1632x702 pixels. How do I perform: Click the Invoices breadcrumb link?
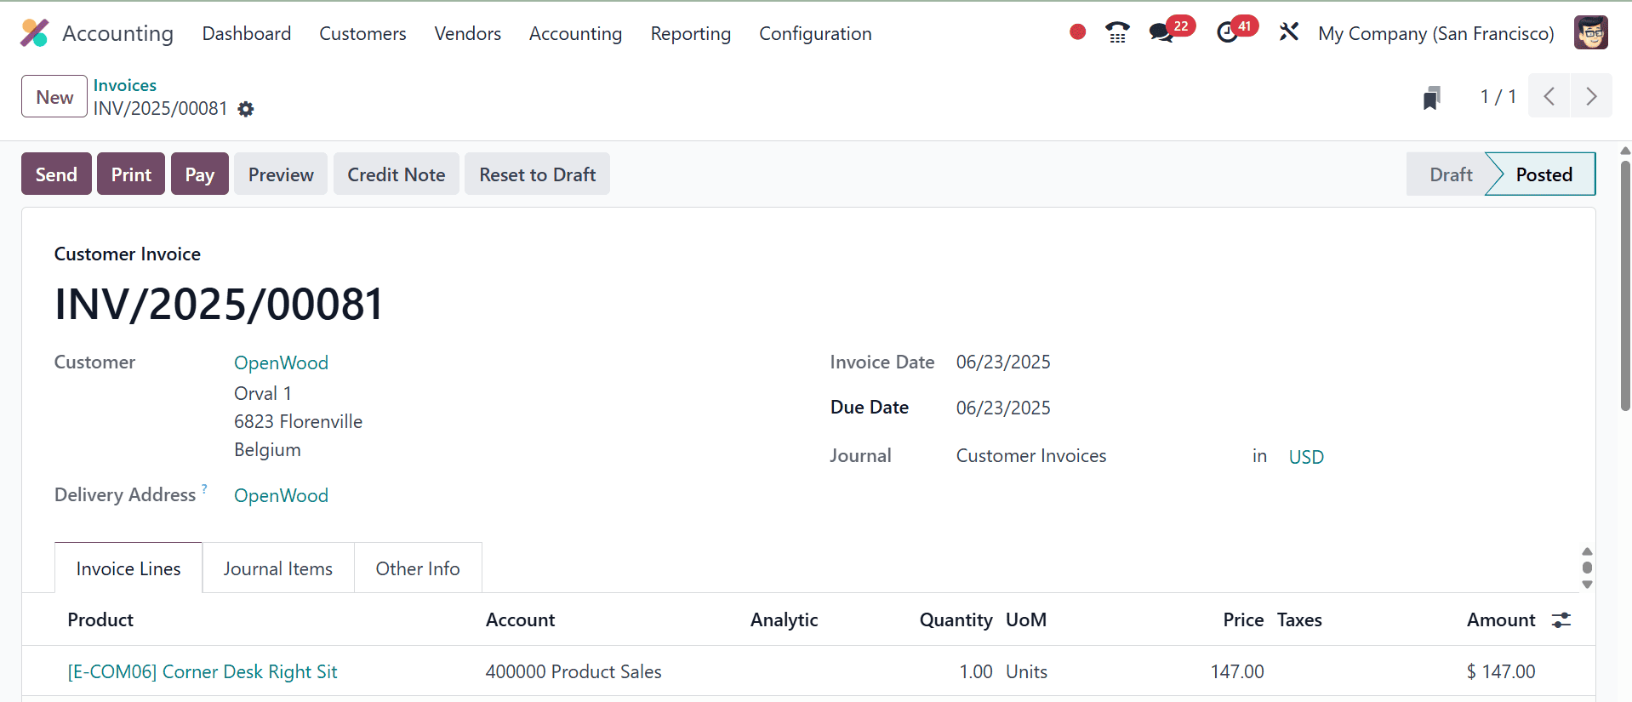pos(125,85)
